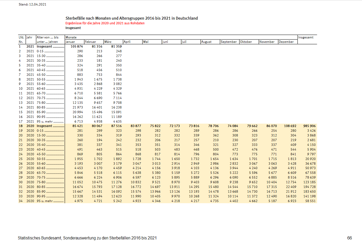Click the März 2021 total 81 359
Image resolution: width=362 pixels, height=241 pixels.
[116, 47]
